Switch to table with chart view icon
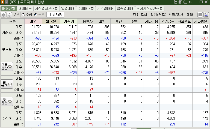The image size is (210, 129). (x=206, y=15)
